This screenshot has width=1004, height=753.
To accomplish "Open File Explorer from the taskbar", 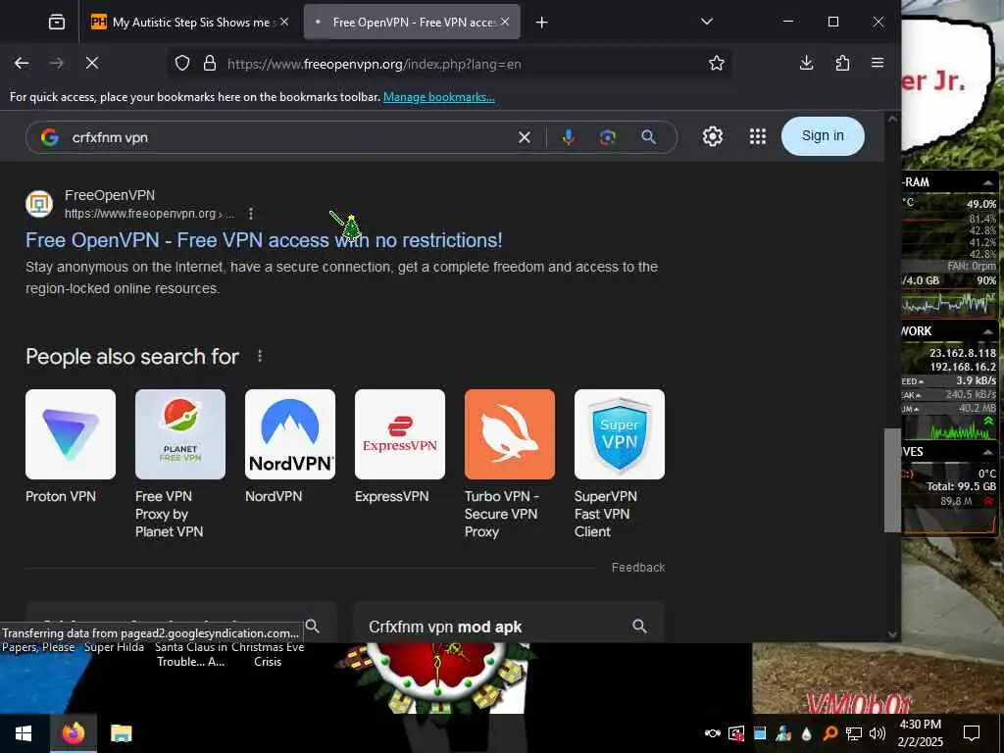I will [x=121, y=733].
